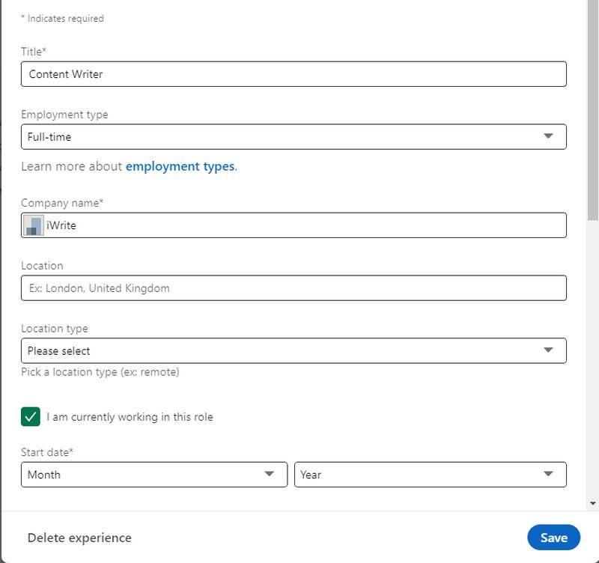This screenshot has width=599, height=563.
Task: Click the 'Start date' field label
Action: (46, 452)
